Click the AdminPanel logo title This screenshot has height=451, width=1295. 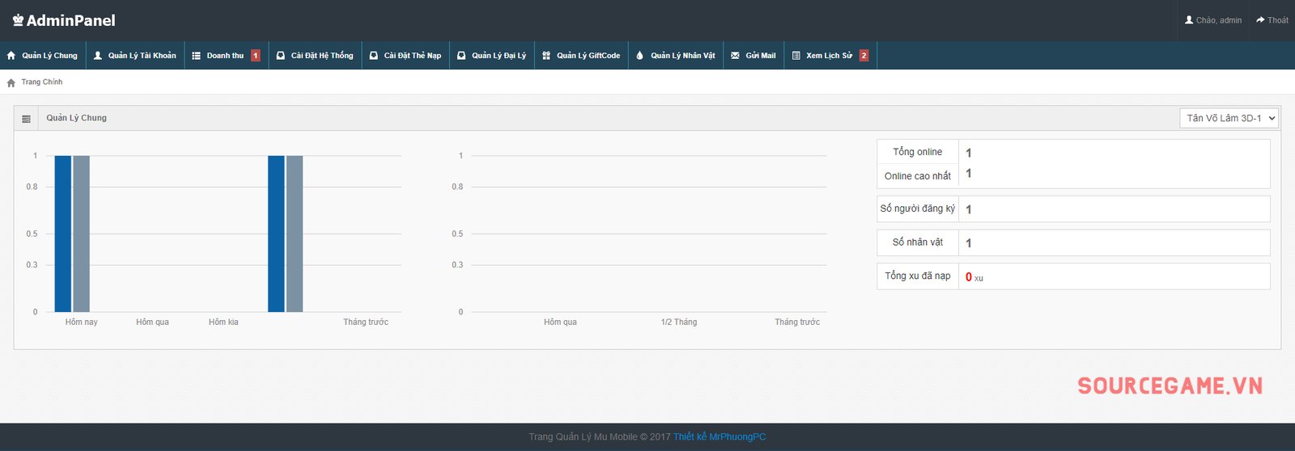64,20
